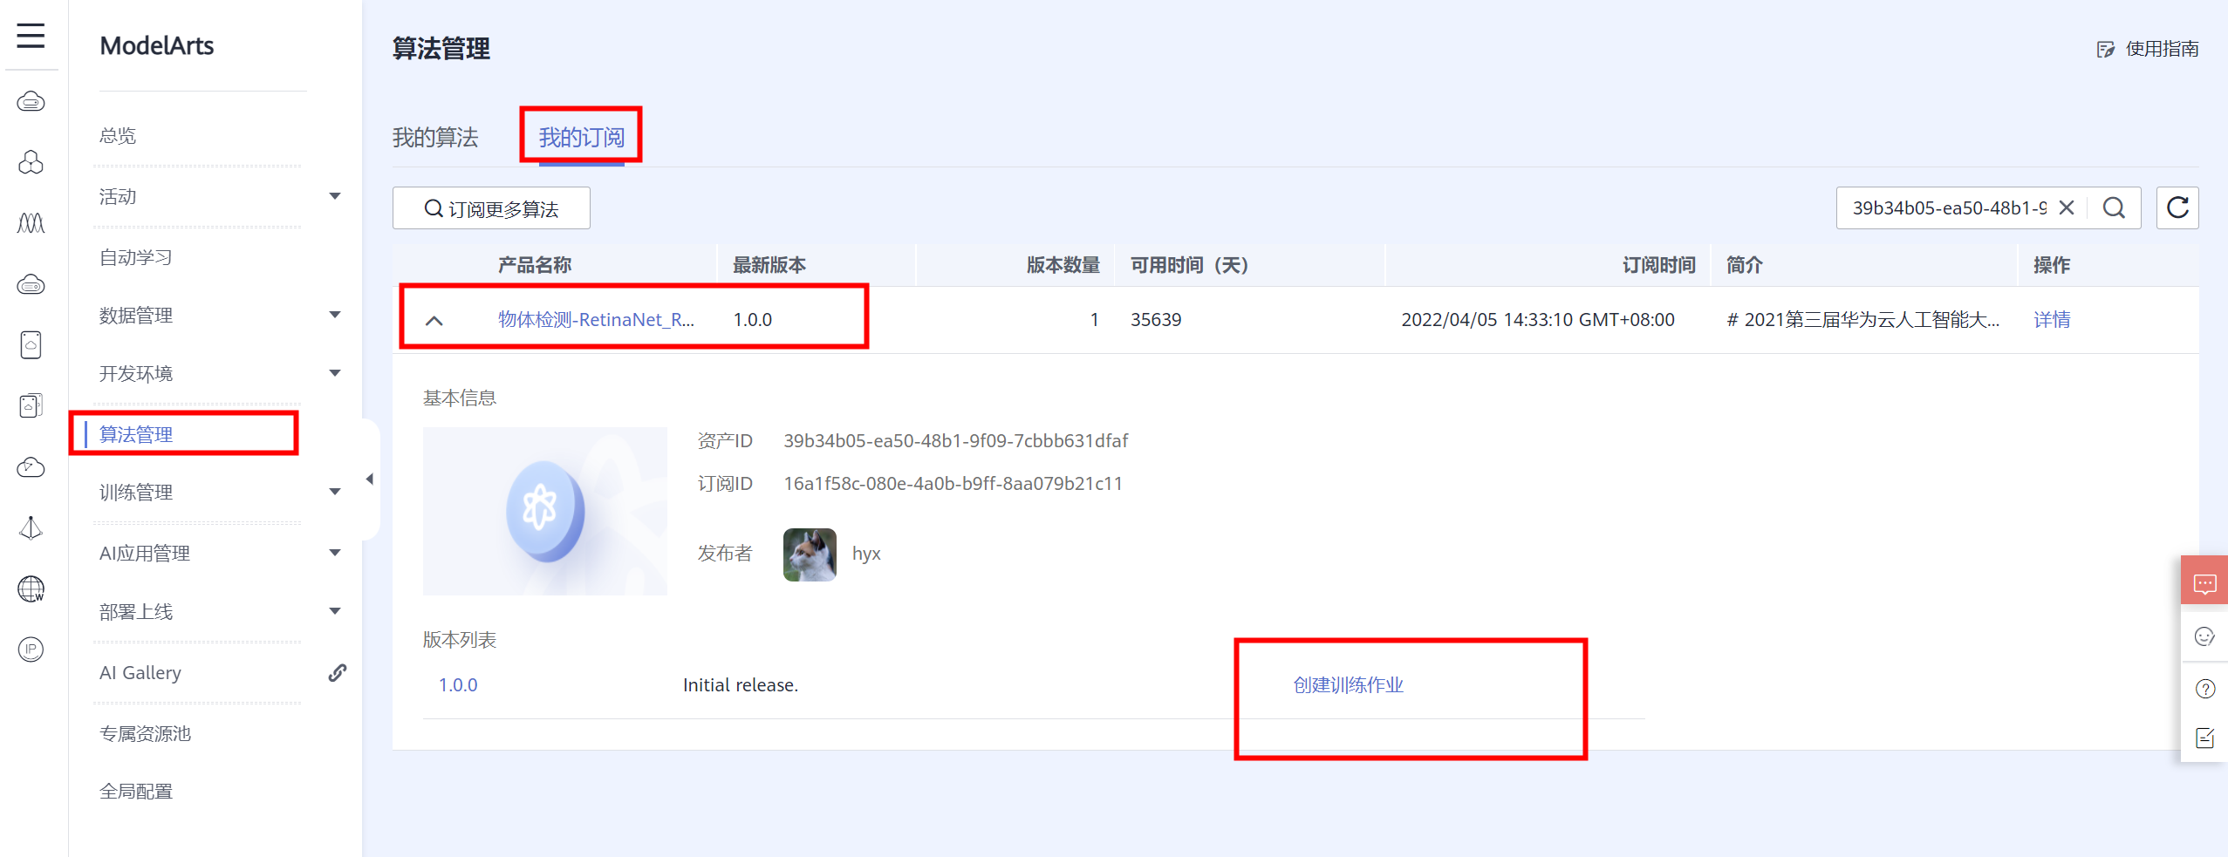The image size is (2228, 857).
Task: Click the smiley face feedback icon
Action: [2204, 636]
